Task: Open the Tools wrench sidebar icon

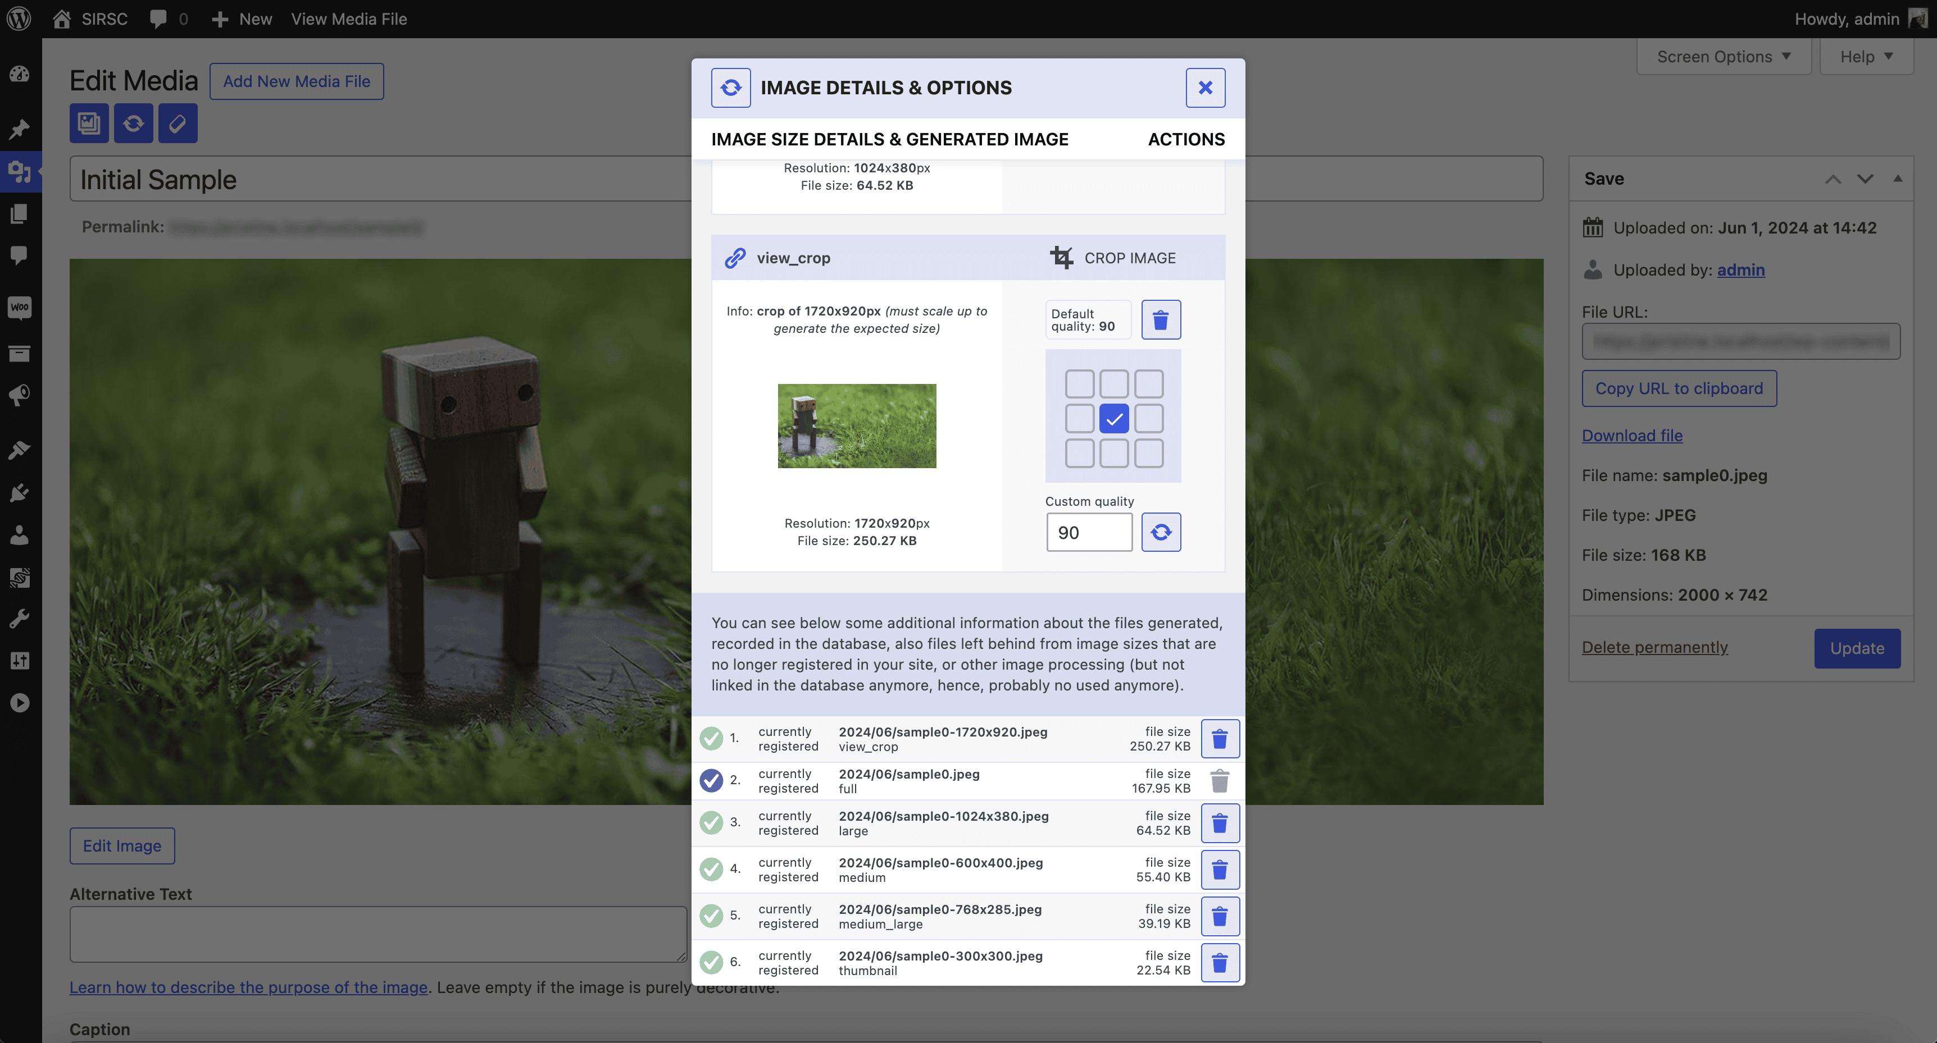Action: pyautogui.click(x=20, y=619)
